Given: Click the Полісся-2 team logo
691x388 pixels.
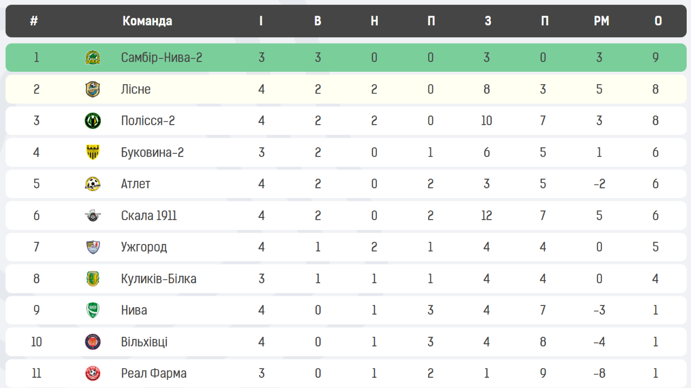Looking at the screenshot, I should tap(93, 120).
